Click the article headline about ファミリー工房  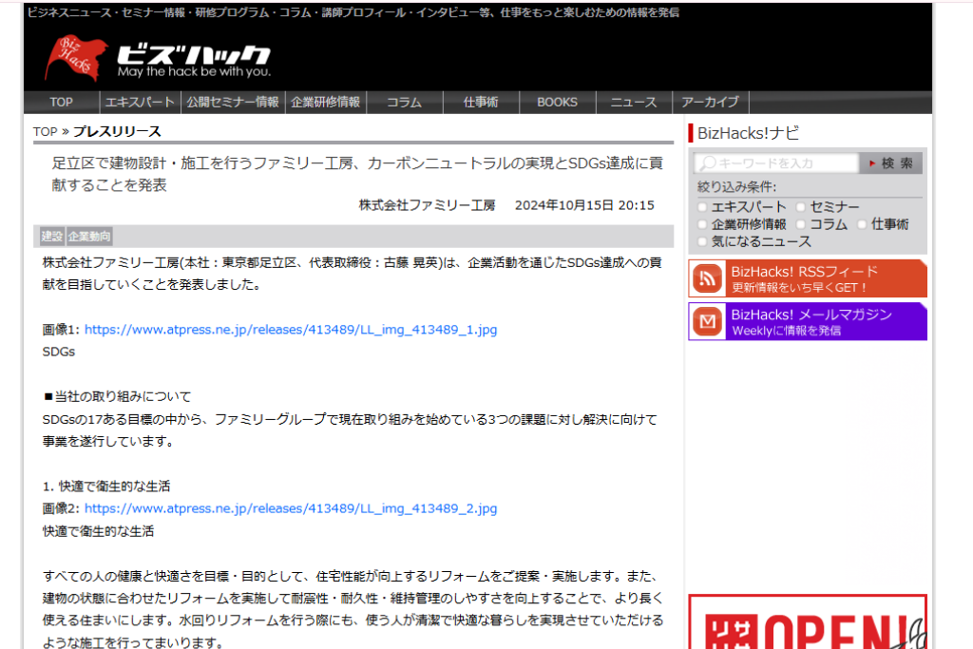pos(357,174)
